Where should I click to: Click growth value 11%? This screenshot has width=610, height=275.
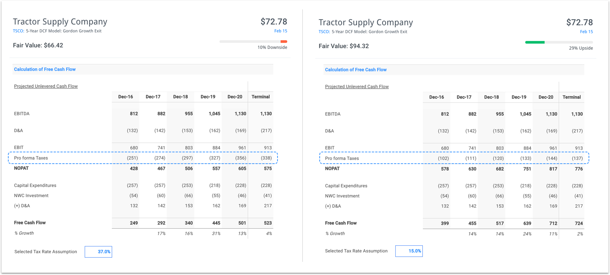click(x=553, y=234)
